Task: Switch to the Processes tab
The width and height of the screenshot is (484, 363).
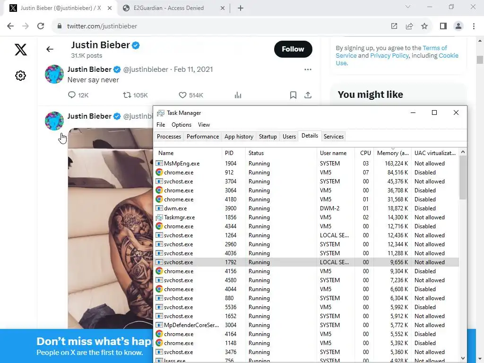Action: click(169, 137)
